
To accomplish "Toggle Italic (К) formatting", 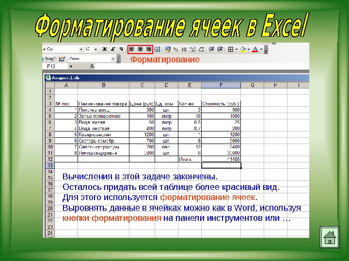I will (x=113, y=49).
